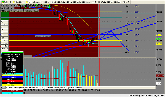Switch chart to the 2h interval

pos(69,2)
